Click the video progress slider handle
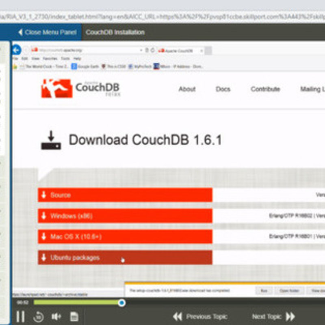The image size is (325, 325). click(121, 303)
